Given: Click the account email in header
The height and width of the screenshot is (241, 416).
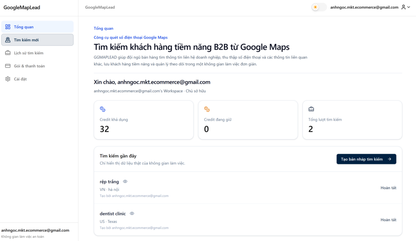Looking at the screenshot, I should (x=364, y=7).
